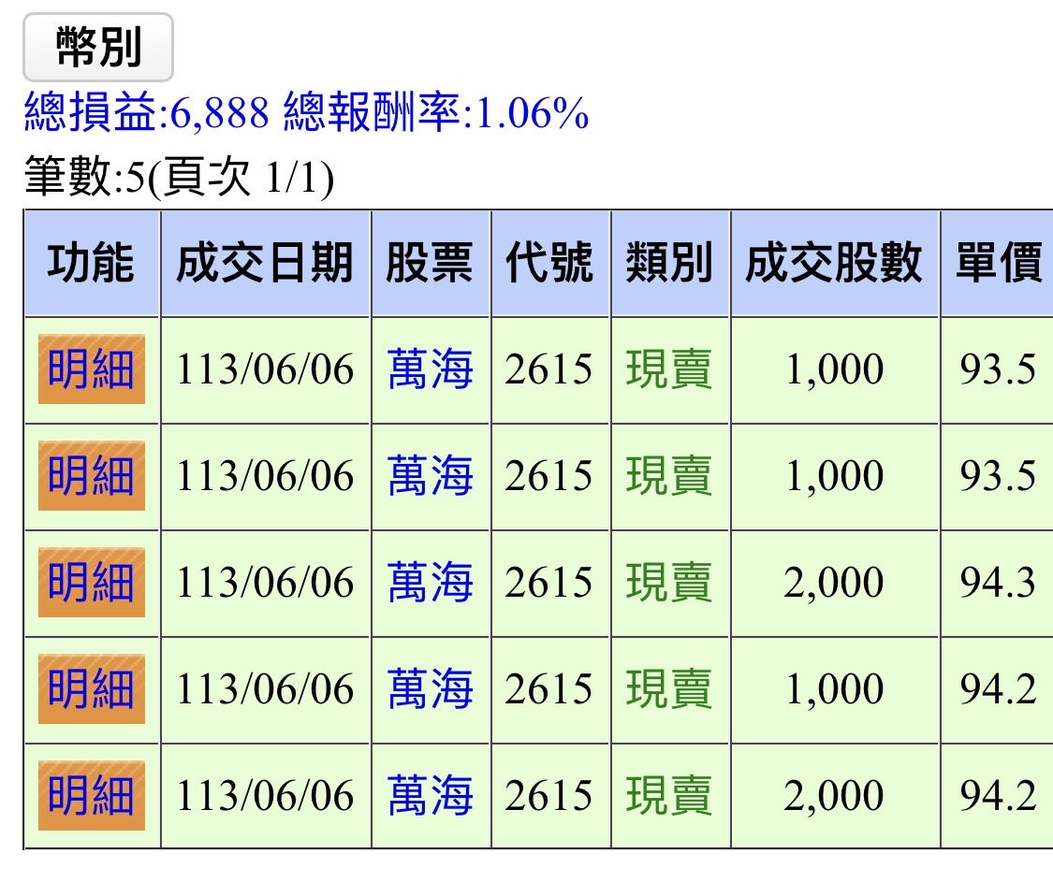Click the 功能 column header

pos(92,263)
